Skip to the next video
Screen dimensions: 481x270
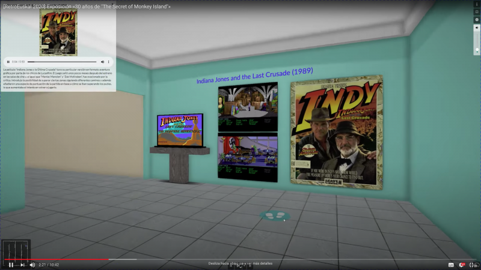tap(22, 265)
